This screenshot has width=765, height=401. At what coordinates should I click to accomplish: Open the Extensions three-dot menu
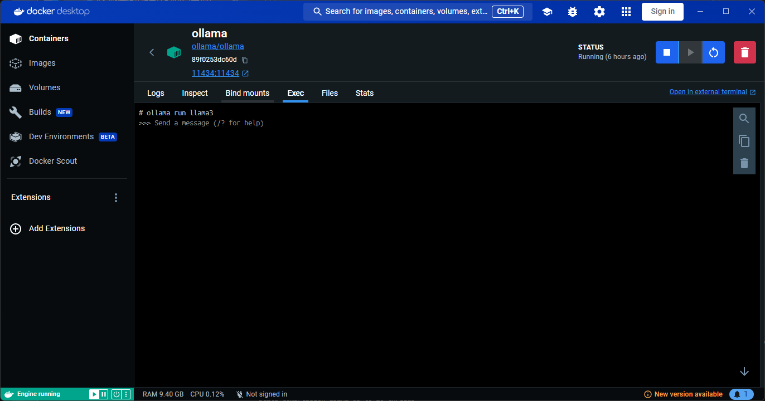pos(116,198)
